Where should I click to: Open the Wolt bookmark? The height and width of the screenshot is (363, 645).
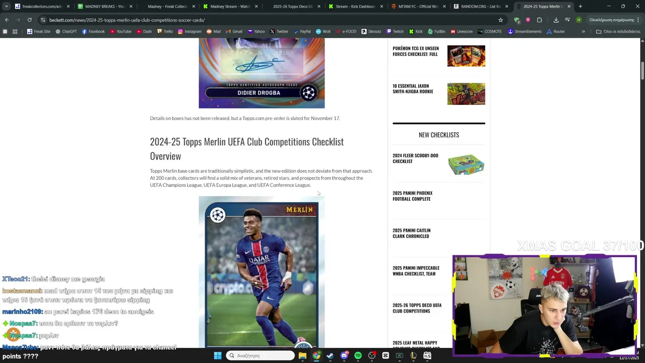tap(323, 31)
